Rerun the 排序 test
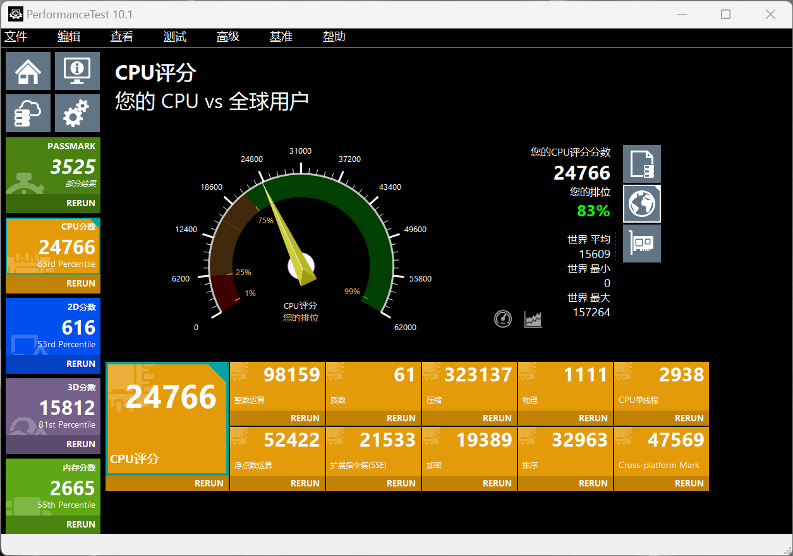This screenshot has height=556, width=793. (593, 484)
